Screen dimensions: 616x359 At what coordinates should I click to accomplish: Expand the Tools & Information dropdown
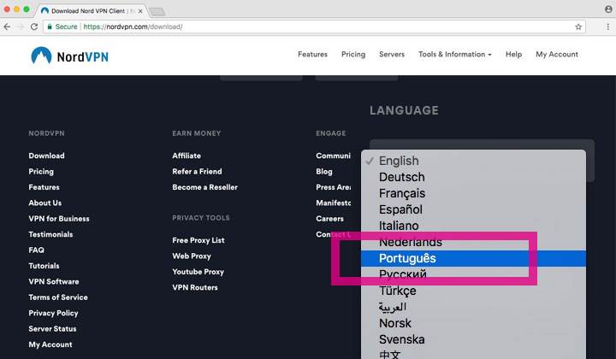click(x=454, y=54)
